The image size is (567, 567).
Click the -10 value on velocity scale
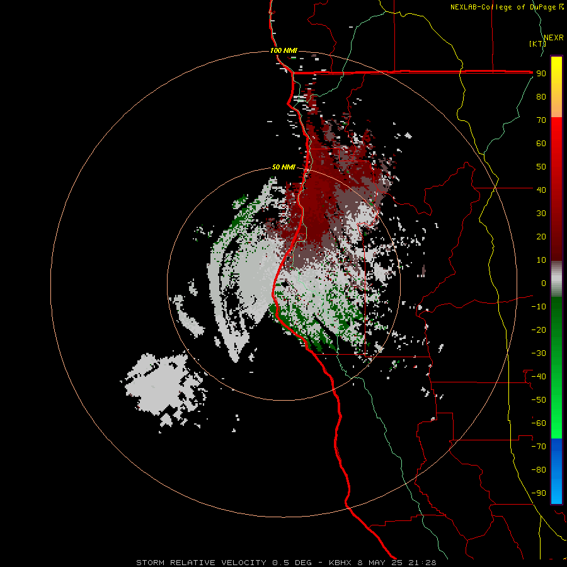(539, 307)
